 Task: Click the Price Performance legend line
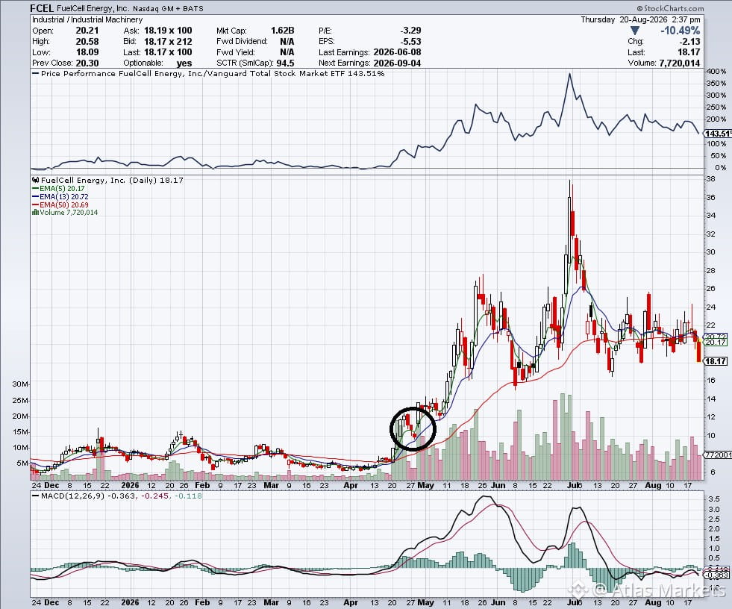[x=208, y=74]
